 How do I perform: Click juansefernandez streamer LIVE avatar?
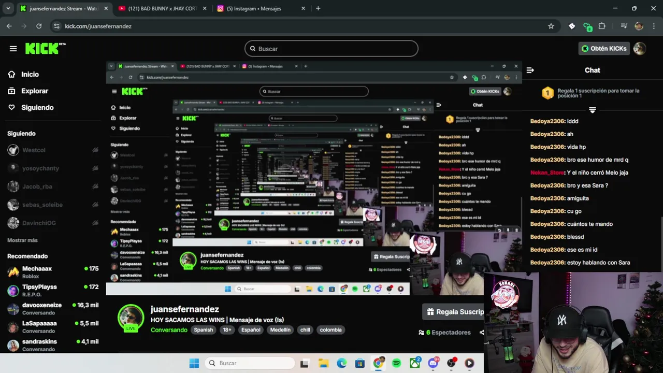point(131,318)
